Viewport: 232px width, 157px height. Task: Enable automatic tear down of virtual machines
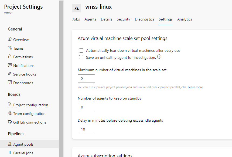pos(81,50)
